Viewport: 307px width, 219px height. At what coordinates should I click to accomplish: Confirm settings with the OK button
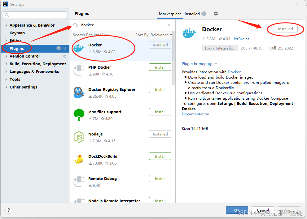(237, 210)
